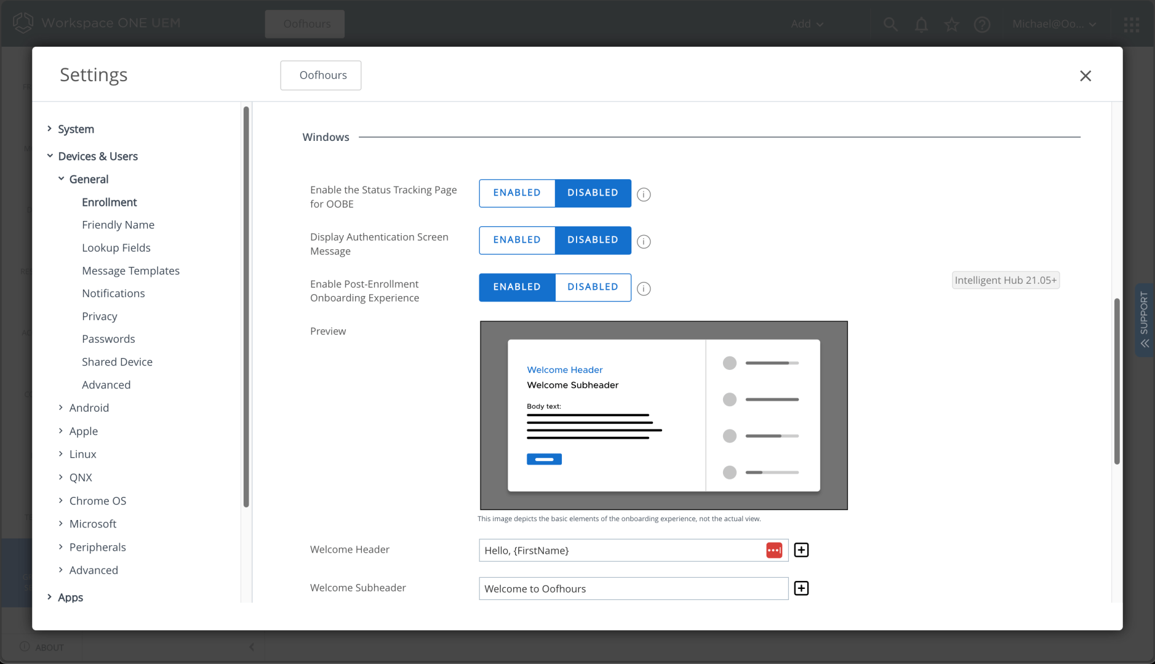The image size is (1155, 664).
Task: Open the Support side panel tab
Action: (x=1144, y=319)
